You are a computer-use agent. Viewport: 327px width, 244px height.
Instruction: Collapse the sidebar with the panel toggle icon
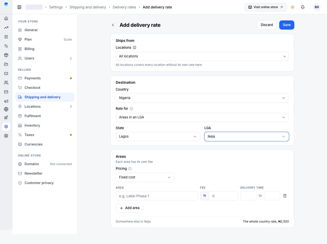click(19, 7)
